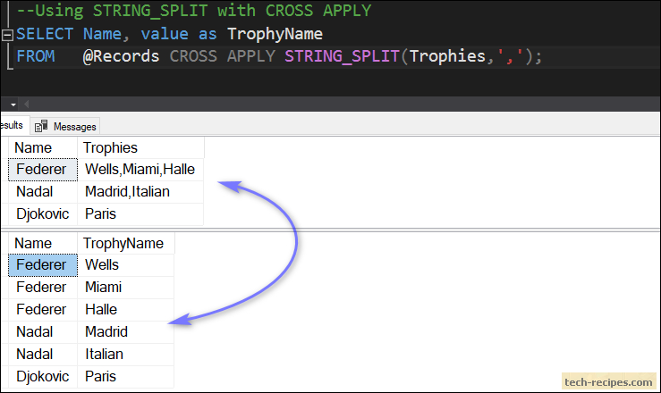Select Djokovic cell in the TrophyName grid
The image size is (661, 393).
pyautogui.click(x=43, y=377)
